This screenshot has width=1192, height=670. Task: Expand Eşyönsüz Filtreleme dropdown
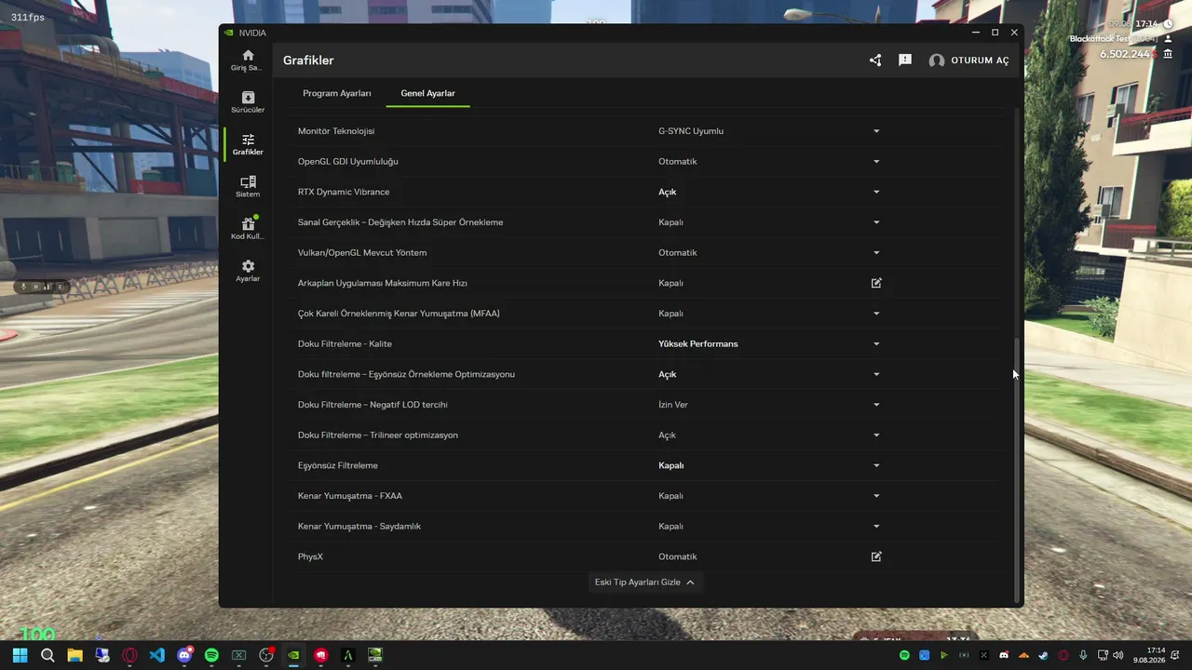(x=876, y=465)
